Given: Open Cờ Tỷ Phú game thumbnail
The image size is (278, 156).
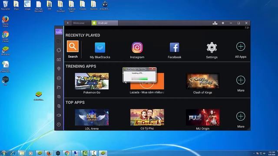Looking at the screenshot, I should pos(147,117).
